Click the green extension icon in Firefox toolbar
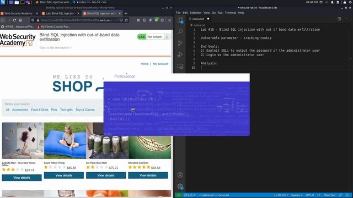Screen dimensions: 353x198 click(x=157, y=20)
